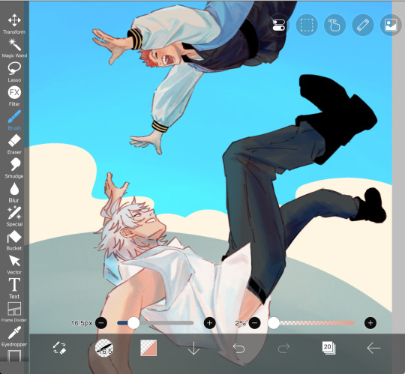Screen dimensions: 405x374
Task: Select the Vector tool
Action: (x=14, y=265)
